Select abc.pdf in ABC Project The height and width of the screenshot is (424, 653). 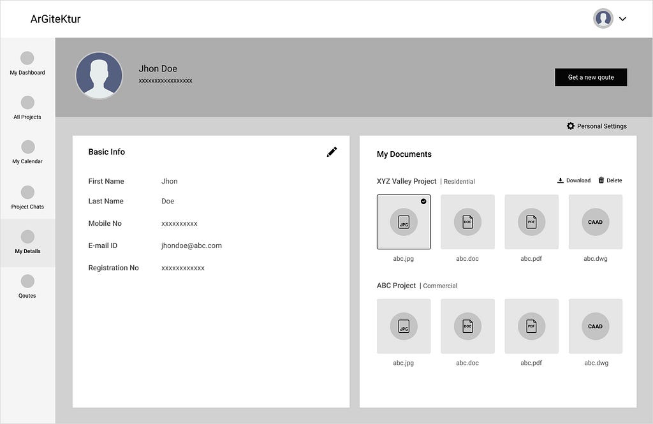tap(531, 326)
